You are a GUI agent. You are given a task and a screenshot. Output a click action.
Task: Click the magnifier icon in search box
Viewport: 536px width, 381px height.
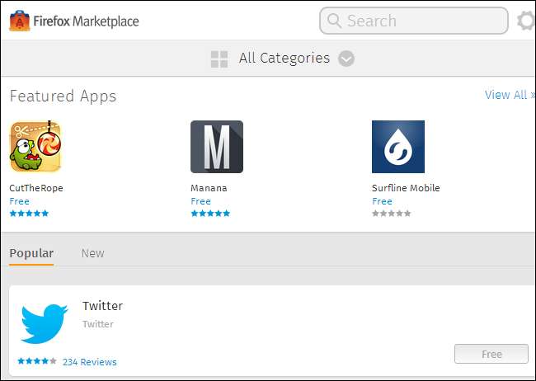click(x=333, y=21)
